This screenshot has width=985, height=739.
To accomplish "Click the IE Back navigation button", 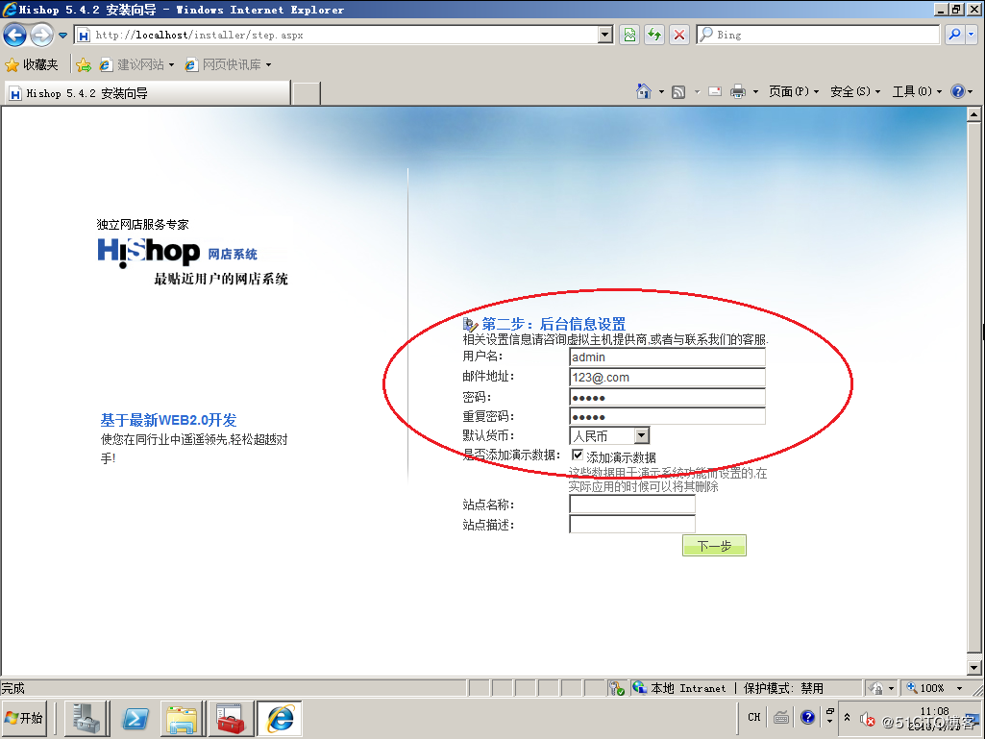I will point(15,36).
